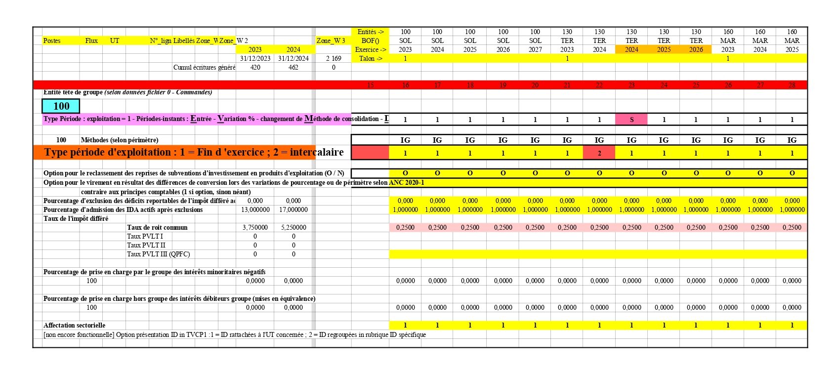Click column number '20' in the red row
Image resolution: width=840 pixels, height=373 pixels.
[535, 85]
